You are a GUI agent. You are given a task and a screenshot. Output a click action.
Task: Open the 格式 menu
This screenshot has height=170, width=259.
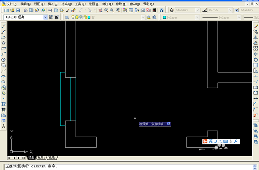[66, 3]
